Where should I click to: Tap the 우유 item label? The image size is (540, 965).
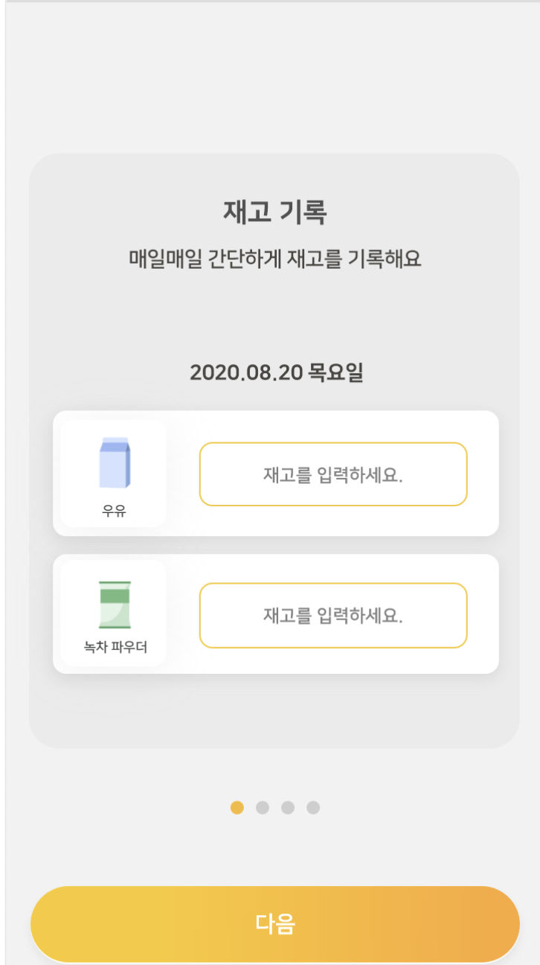(x=115, y=512)
